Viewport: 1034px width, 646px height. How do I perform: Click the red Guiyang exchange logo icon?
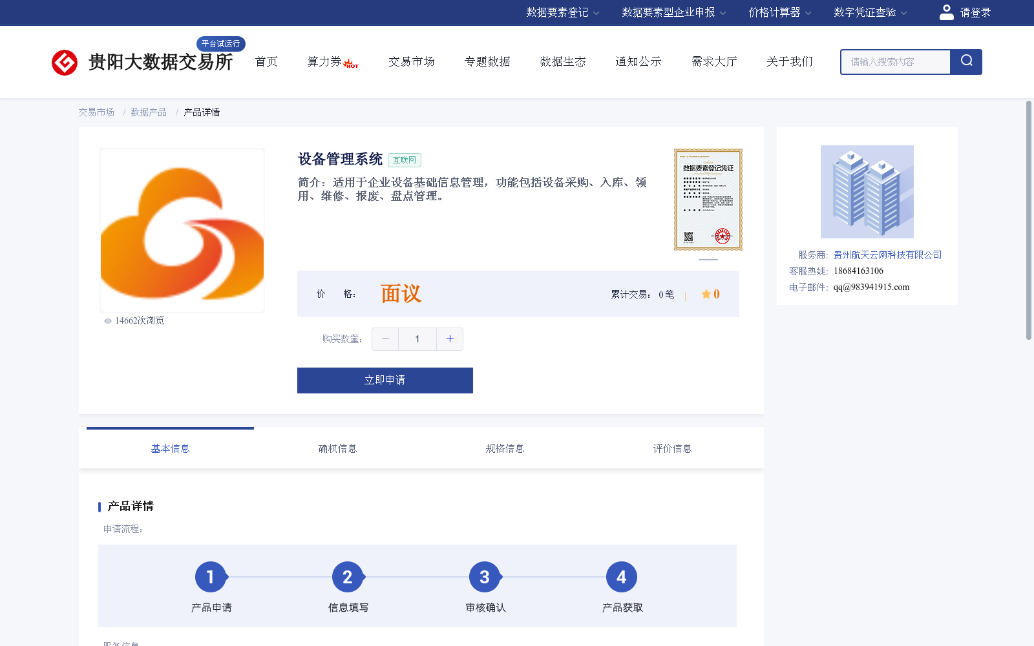(x=65, y=63)
